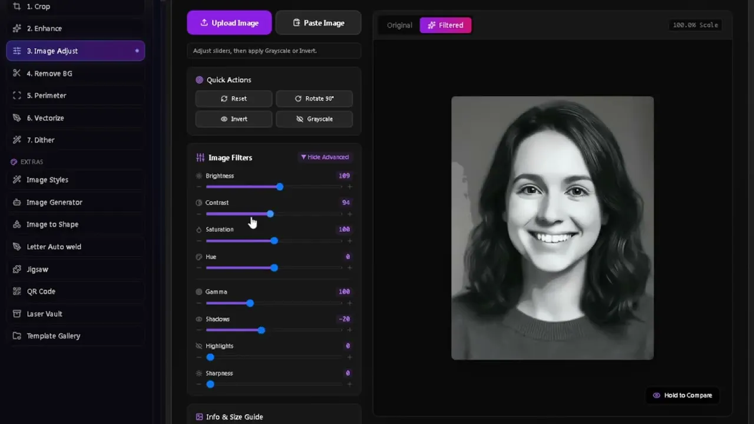The height and width of the screenshot is (424, 754).
Task: Reset all image adjustments
Action: click(234, 98)
